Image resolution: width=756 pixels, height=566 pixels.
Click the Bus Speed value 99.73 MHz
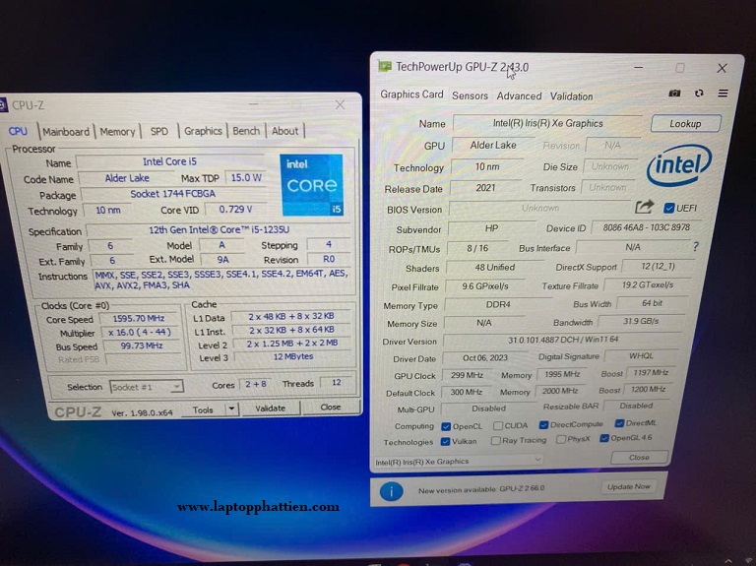pos(141,346)
